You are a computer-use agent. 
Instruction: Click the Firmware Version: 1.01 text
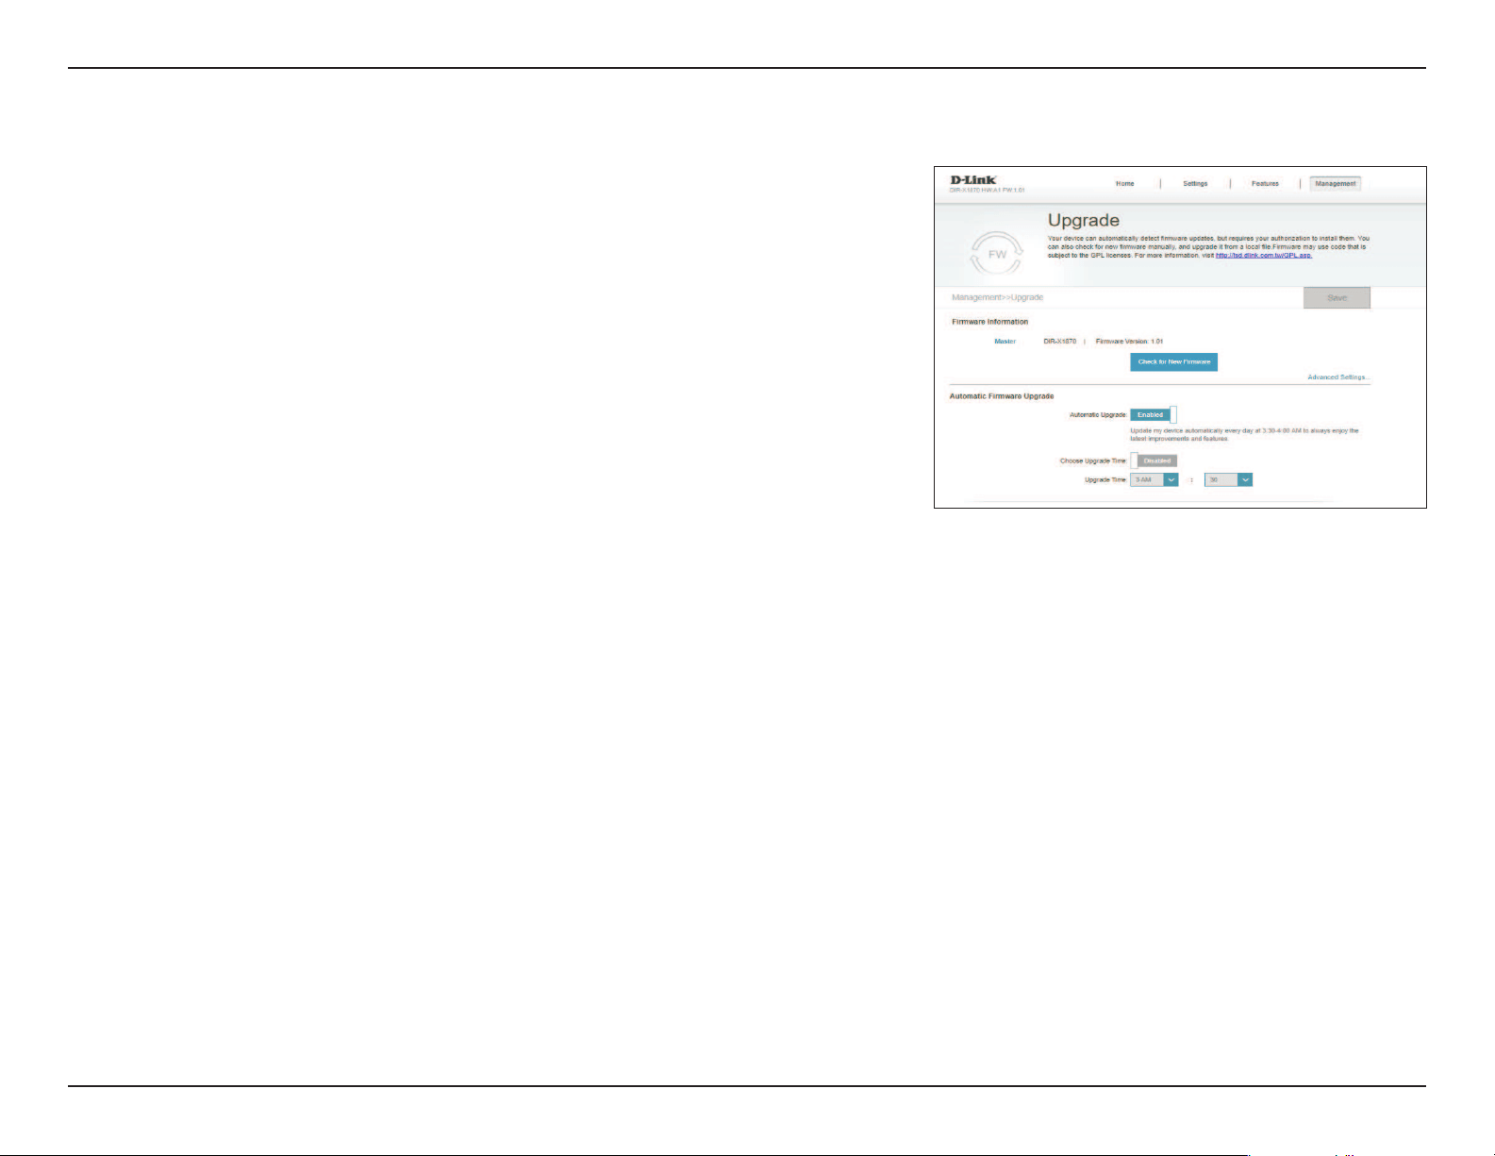pyautogui.click(x=1129, y=342)
